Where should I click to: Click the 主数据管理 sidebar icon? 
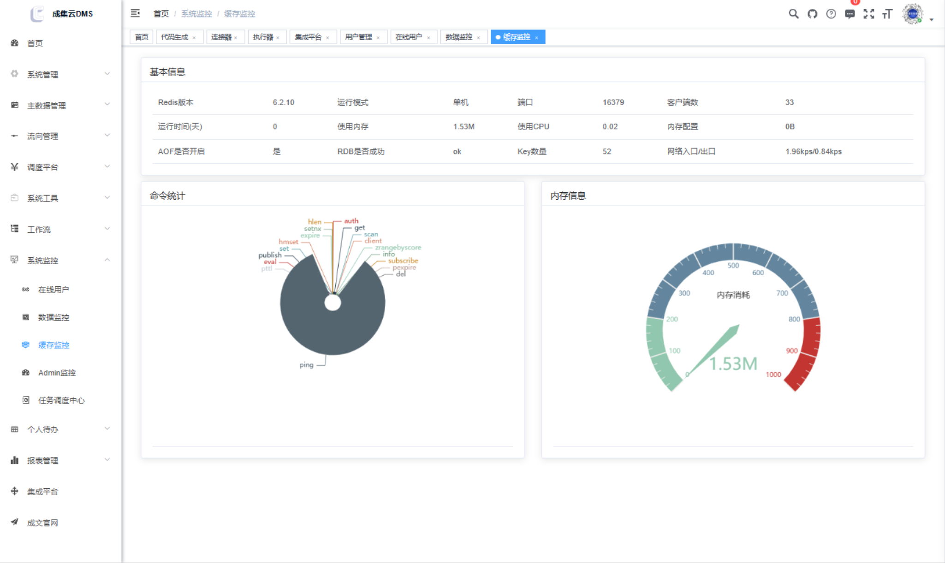[x=15, y=105]
